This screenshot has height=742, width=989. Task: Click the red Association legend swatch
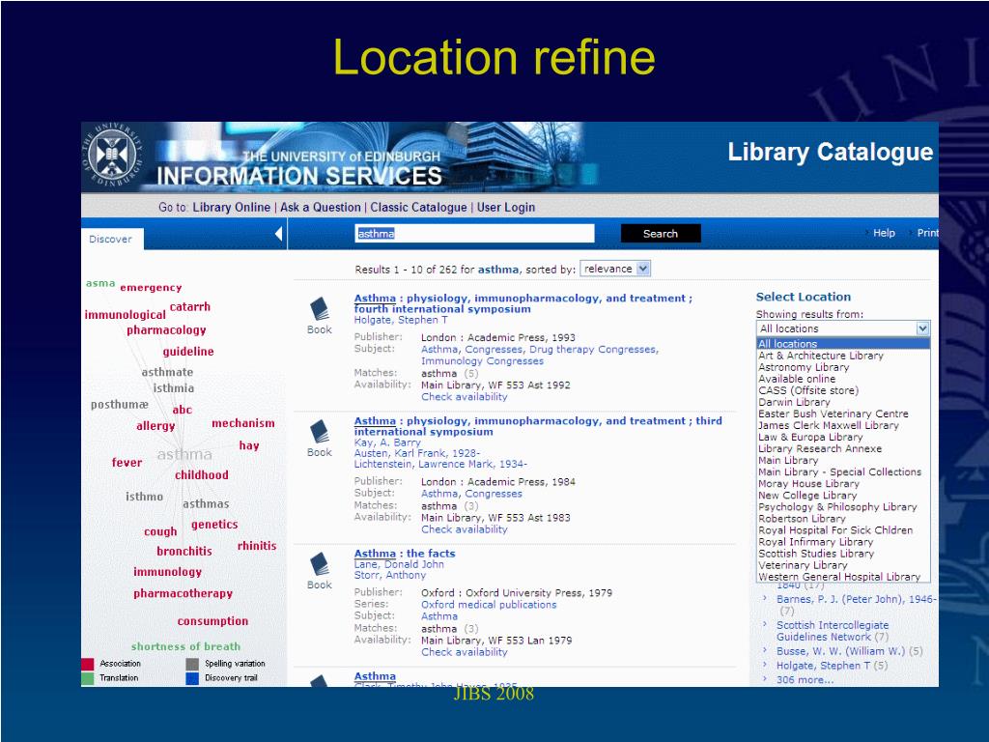(88, 664)
